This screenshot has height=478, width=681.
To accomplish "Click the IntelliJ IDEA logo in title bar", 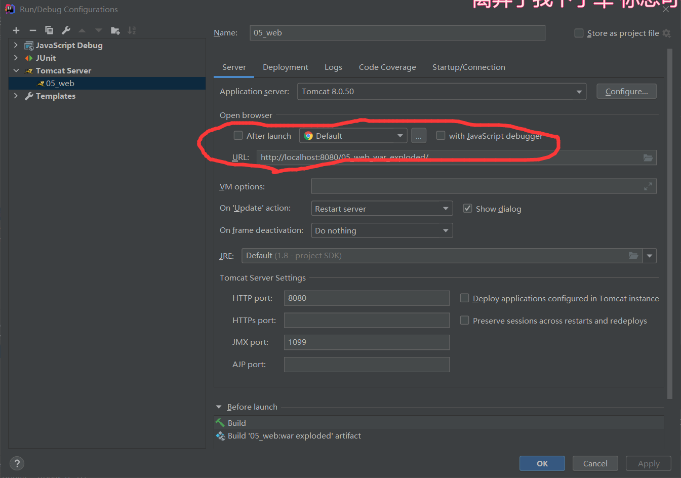I will coord(10,9).
